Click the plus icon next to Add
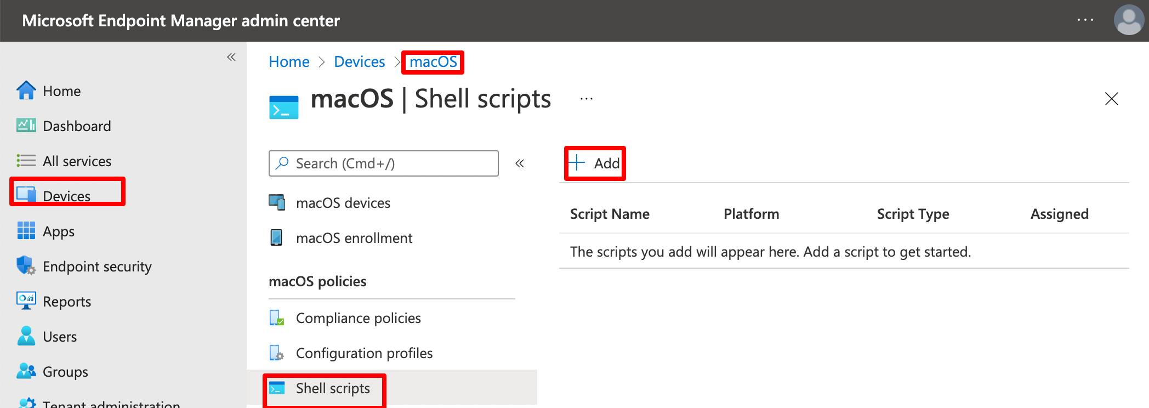 click(577, 163)
